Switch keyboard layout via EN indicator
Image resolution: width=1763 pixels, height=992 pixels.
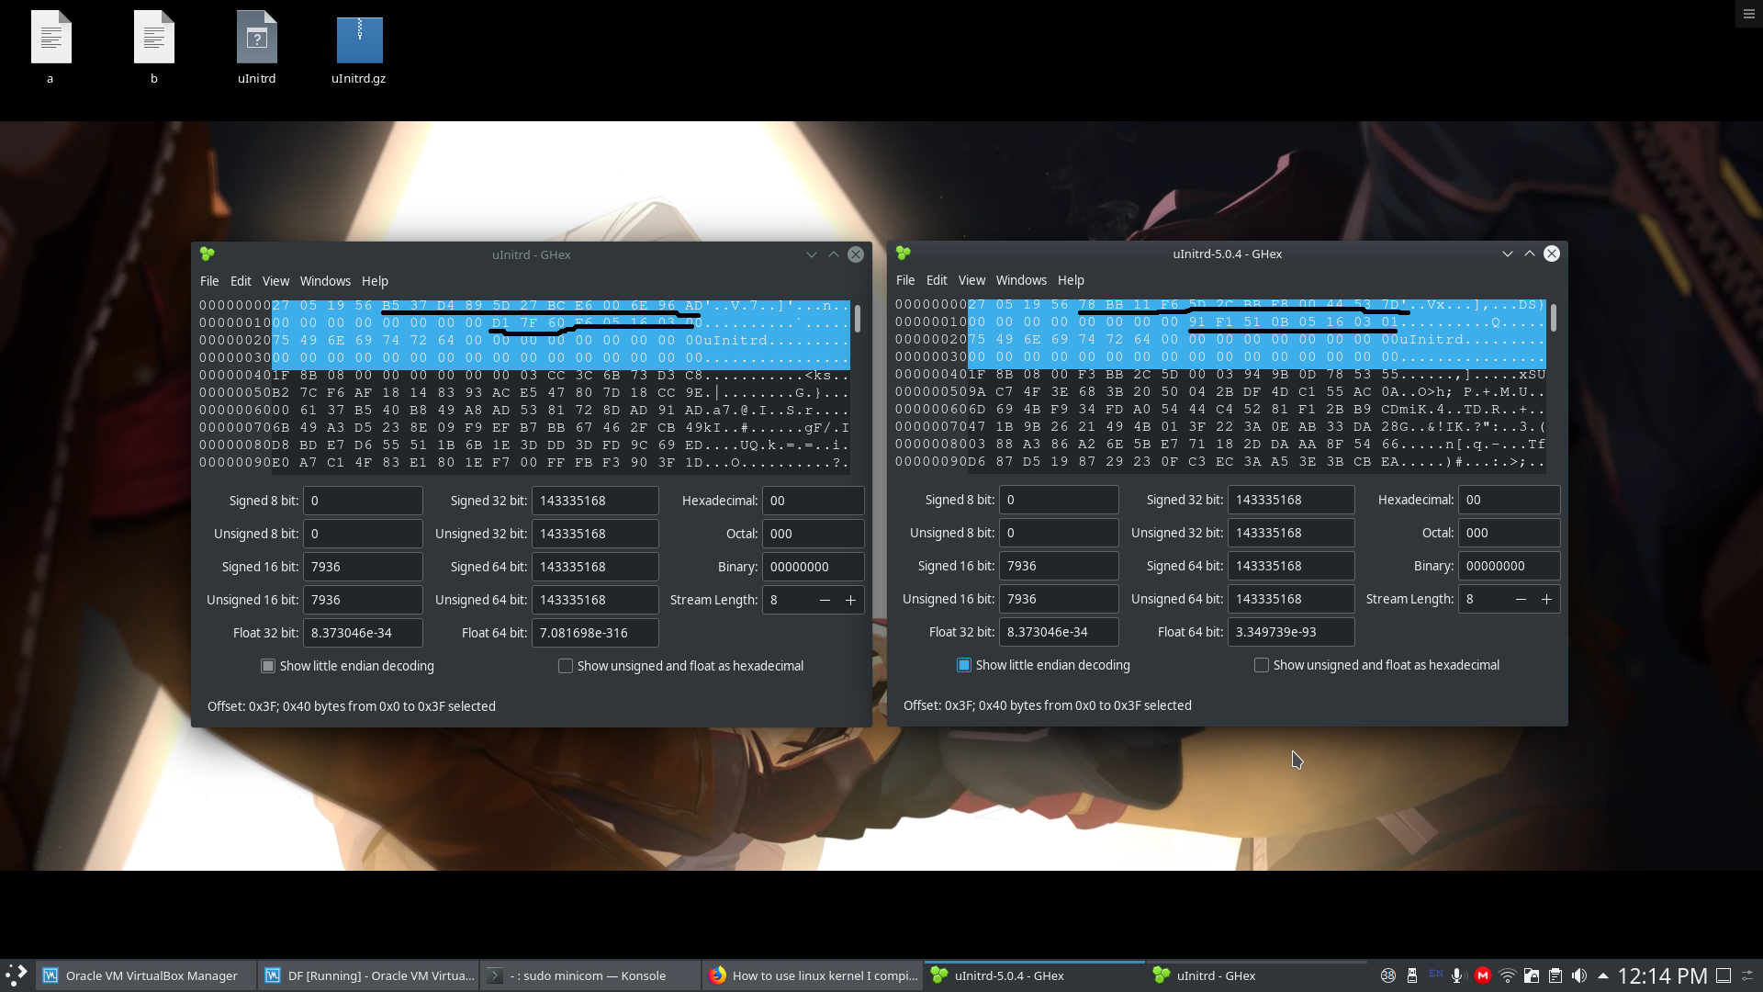[1435, 974]
